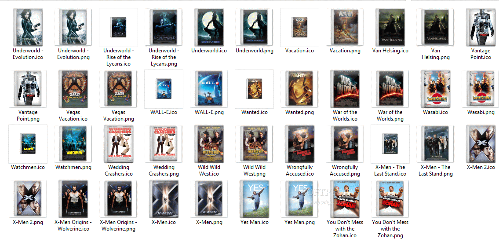This screenshot has height=242, width=499.
Task: Select the Wasabi.png poster icon
Action: tap(481, 88)
